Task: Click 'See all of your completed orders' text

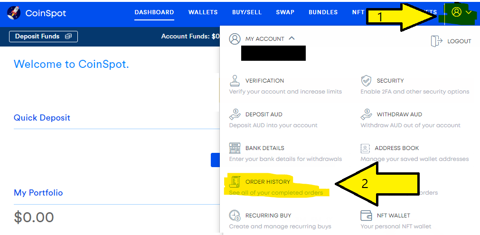Action: pos(276,192)
